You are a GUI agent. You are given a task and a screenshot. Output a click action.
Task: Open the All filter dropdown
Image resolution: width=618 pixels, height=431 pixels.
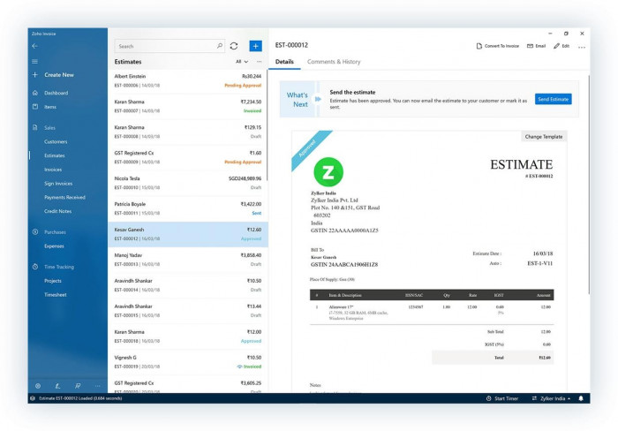point(242,62)
